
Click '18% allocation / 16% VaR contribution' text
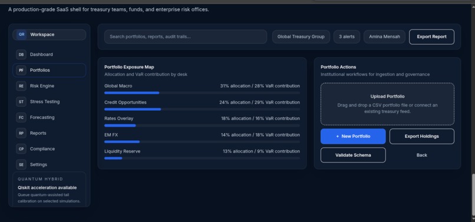click(x=260, y=118)
